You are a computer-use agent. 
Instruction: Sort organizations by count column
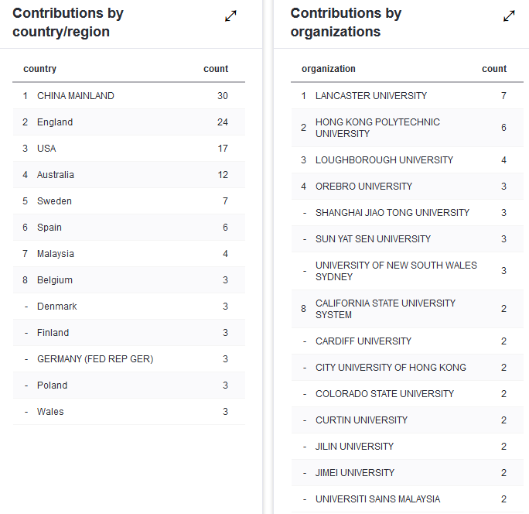pos(494,69)
